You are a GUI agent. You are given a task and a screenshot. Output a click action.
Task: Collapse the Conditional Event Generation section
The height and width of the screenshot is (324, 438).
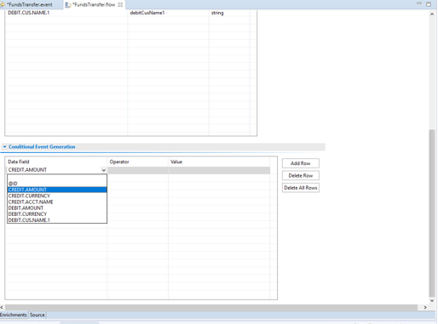coord(4,146)
